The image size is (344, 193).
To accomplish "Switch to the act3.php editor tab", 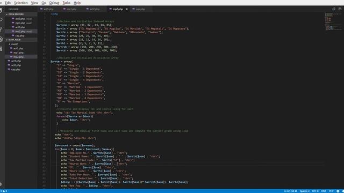I will click(x=49, y=9).
